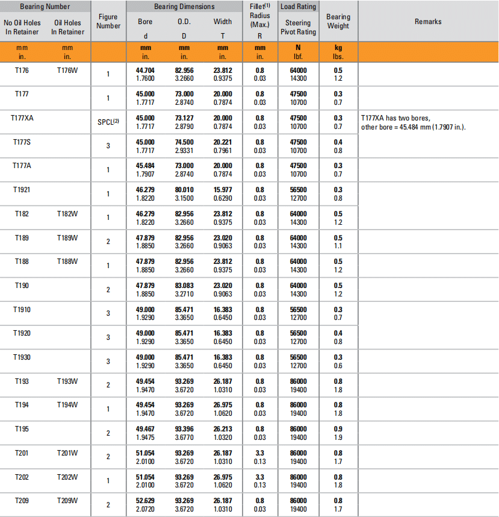Click the Steering Pivot Rating subheader
Screen dimensions: 499x517
(298, 28)
